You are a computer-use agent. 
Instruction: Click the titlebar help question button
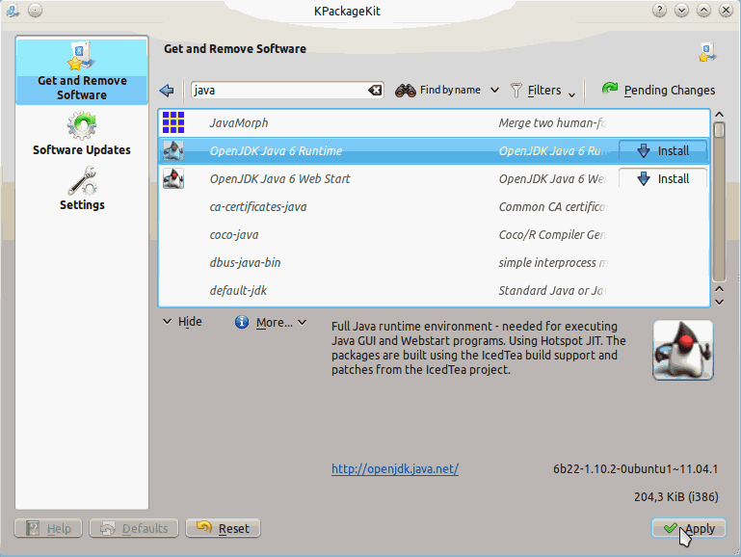(x=659, y=10)
